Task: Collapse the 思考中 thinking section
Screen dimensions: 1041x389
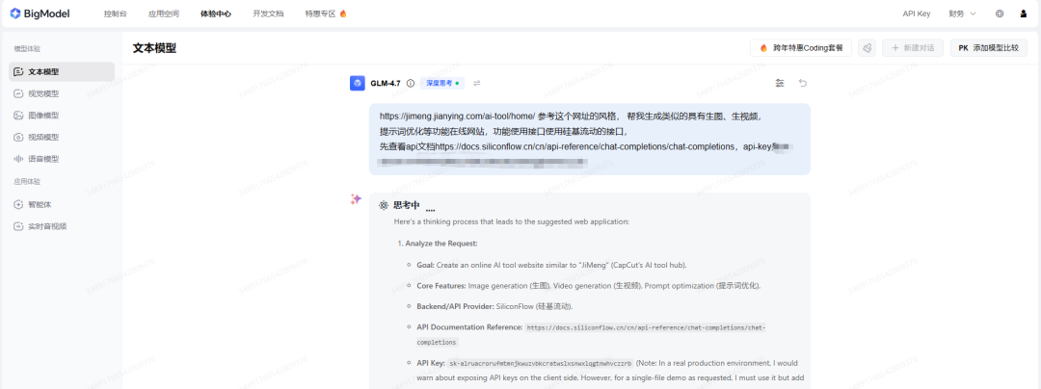Action: (x=407, y=205)
